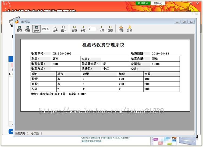Click the address line 北京海淀区东区1号
This screenshot has height=147, width=203.
click(53, 94)
